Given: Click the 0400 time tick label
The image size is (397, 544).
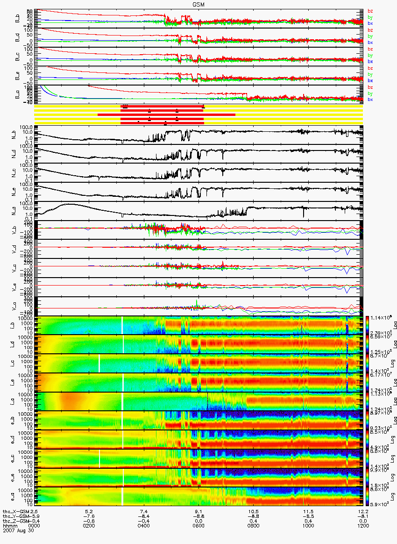Looking at the screenshot, I should click(x=144, y=526).
